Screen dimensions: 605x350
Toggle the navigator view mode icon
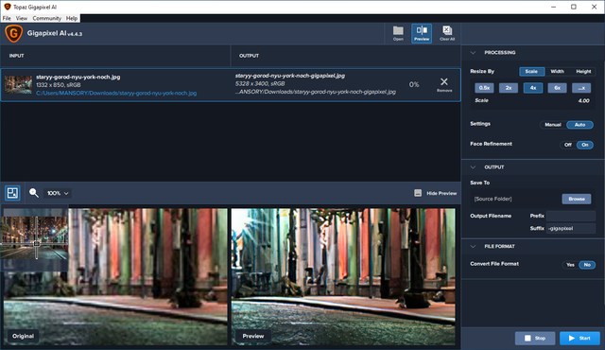tap(12, 193)
